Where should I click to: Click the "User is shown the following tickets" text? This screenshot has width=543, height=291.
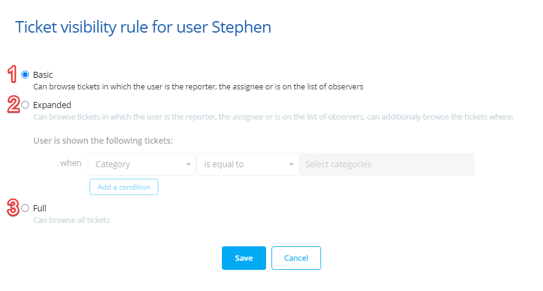coord(103,141)
